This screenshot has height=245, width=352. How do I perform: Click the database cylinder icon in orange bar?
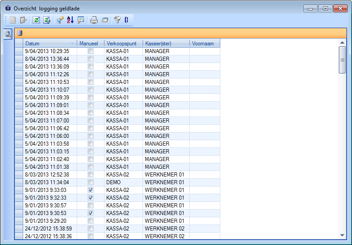[20, 33]
